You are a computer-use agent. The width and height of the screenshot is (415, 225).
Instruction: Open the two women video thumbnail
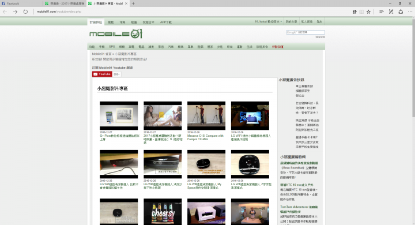(163, 116)
